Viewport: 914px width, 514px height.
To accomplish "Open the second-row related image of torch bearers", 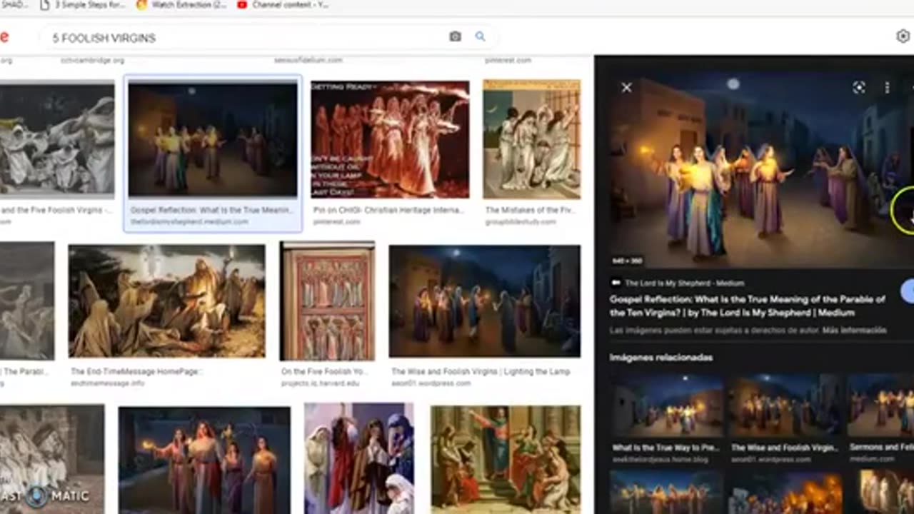I will point(667,492).
